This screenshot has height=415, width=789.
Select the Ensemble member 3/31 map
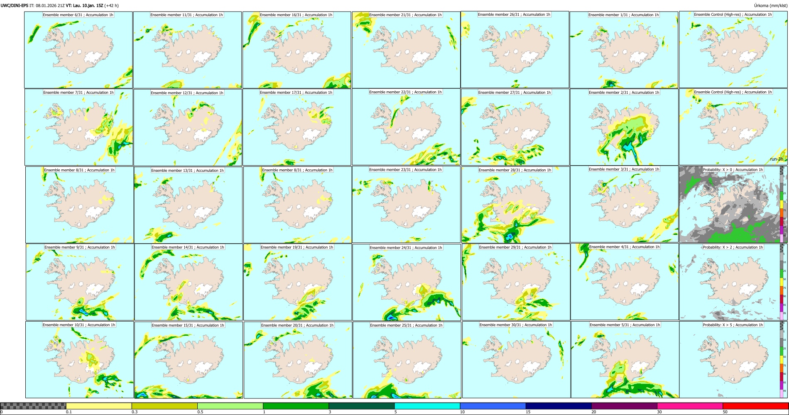pos(624,204)
